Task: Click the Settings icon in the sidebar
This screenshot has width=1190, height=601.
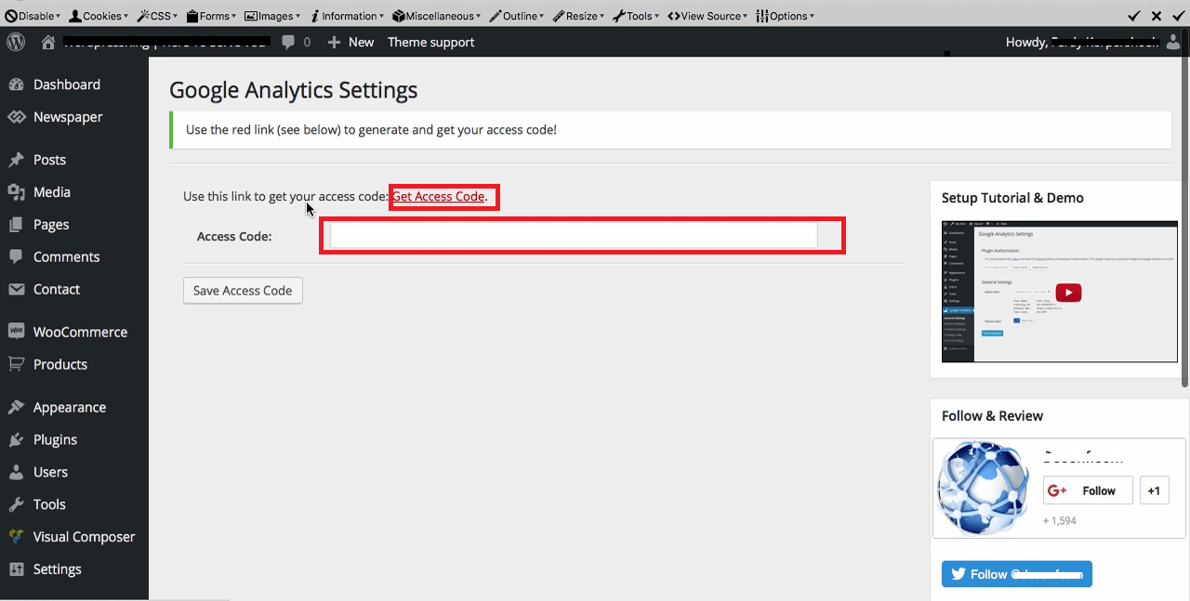Action: point(16,569)
